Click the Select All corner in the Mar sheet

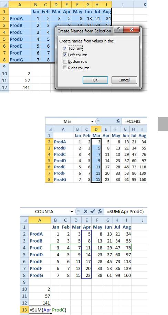point(49,129)
